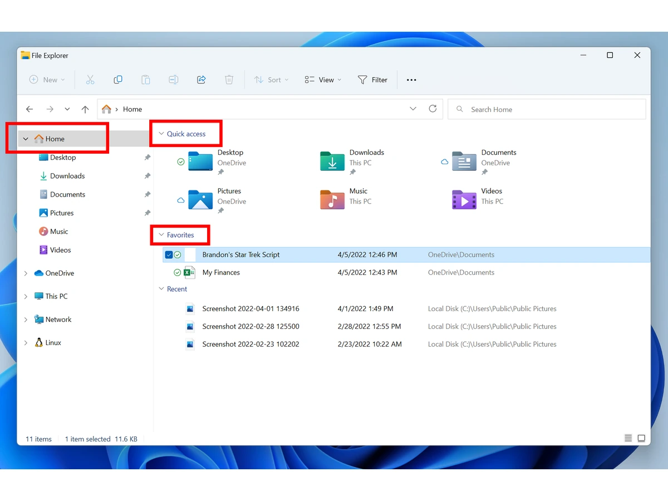Refresh the Home view
The width and height of the screenshot is (668, 501).
[x=433, y=109]
